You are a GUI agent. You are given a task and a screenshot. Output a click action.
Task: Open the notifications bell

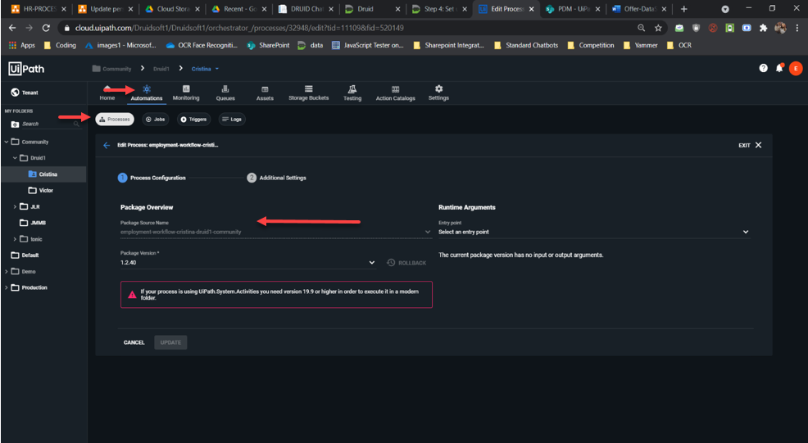[779, 68]
